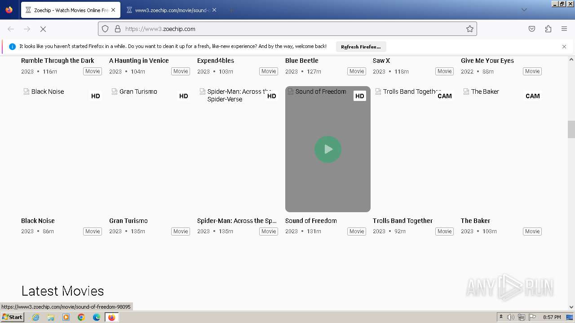
Task: Close the Zoechip - Watch Movies Online tab
Action: 113,10
